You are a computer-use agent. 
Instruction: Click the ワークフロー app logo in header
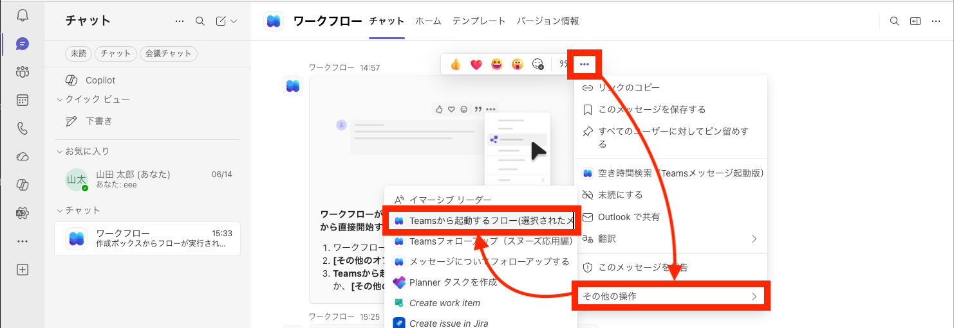coord(274,21)
